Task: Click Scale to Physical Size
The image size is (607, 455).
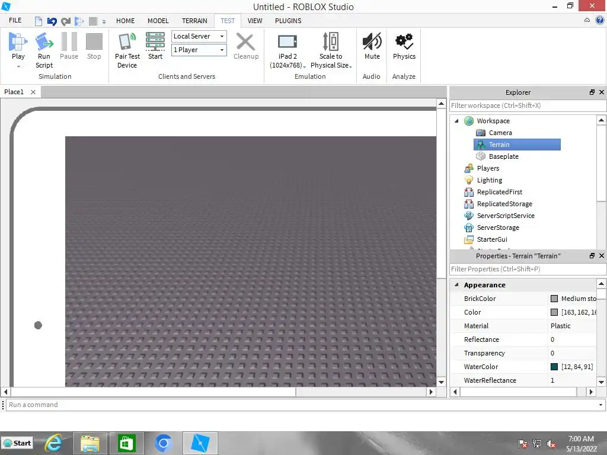Action: (x=331, y=51)
